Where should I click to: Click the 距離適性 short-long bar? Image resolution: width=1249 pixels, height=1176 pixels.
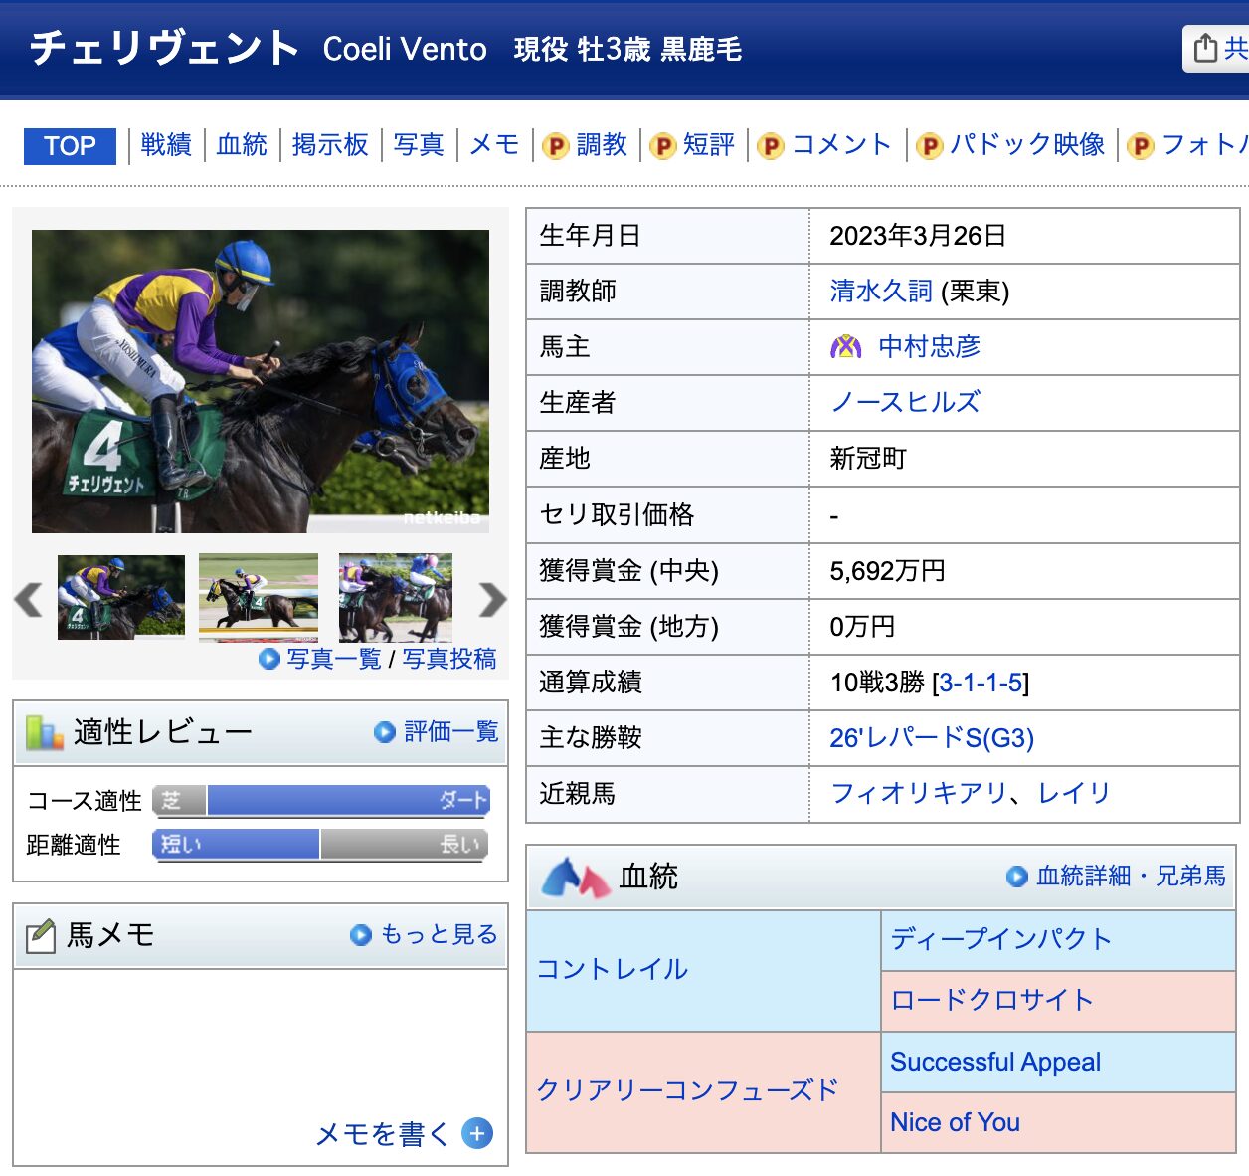(320, 844)
